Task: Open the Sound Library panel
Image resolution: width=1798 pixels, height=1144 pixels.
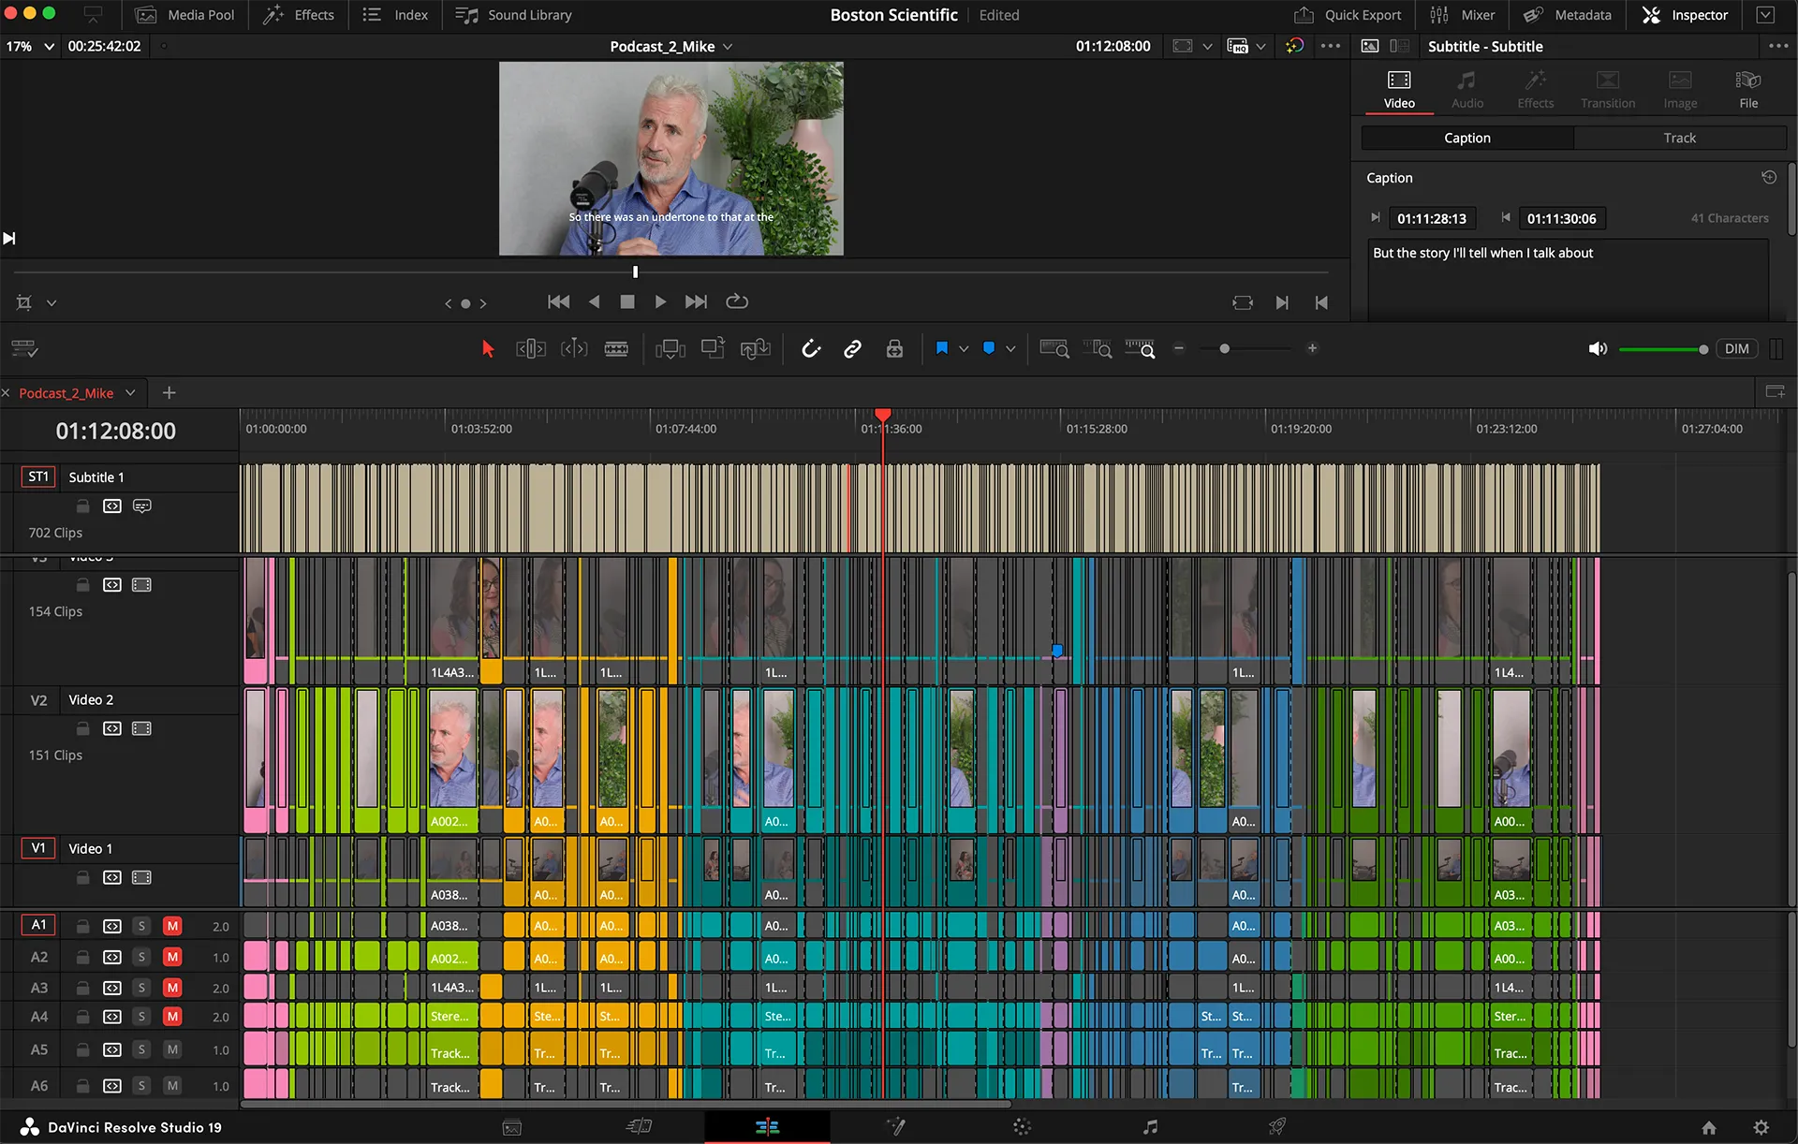Action: (513, 15)
